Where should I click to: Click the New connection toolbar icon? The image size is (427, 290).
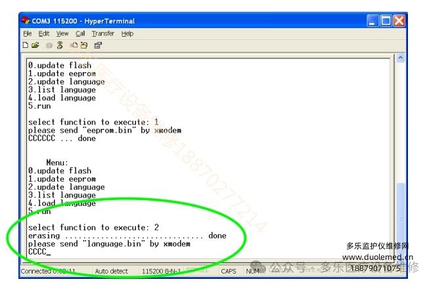tap(25, 45)
